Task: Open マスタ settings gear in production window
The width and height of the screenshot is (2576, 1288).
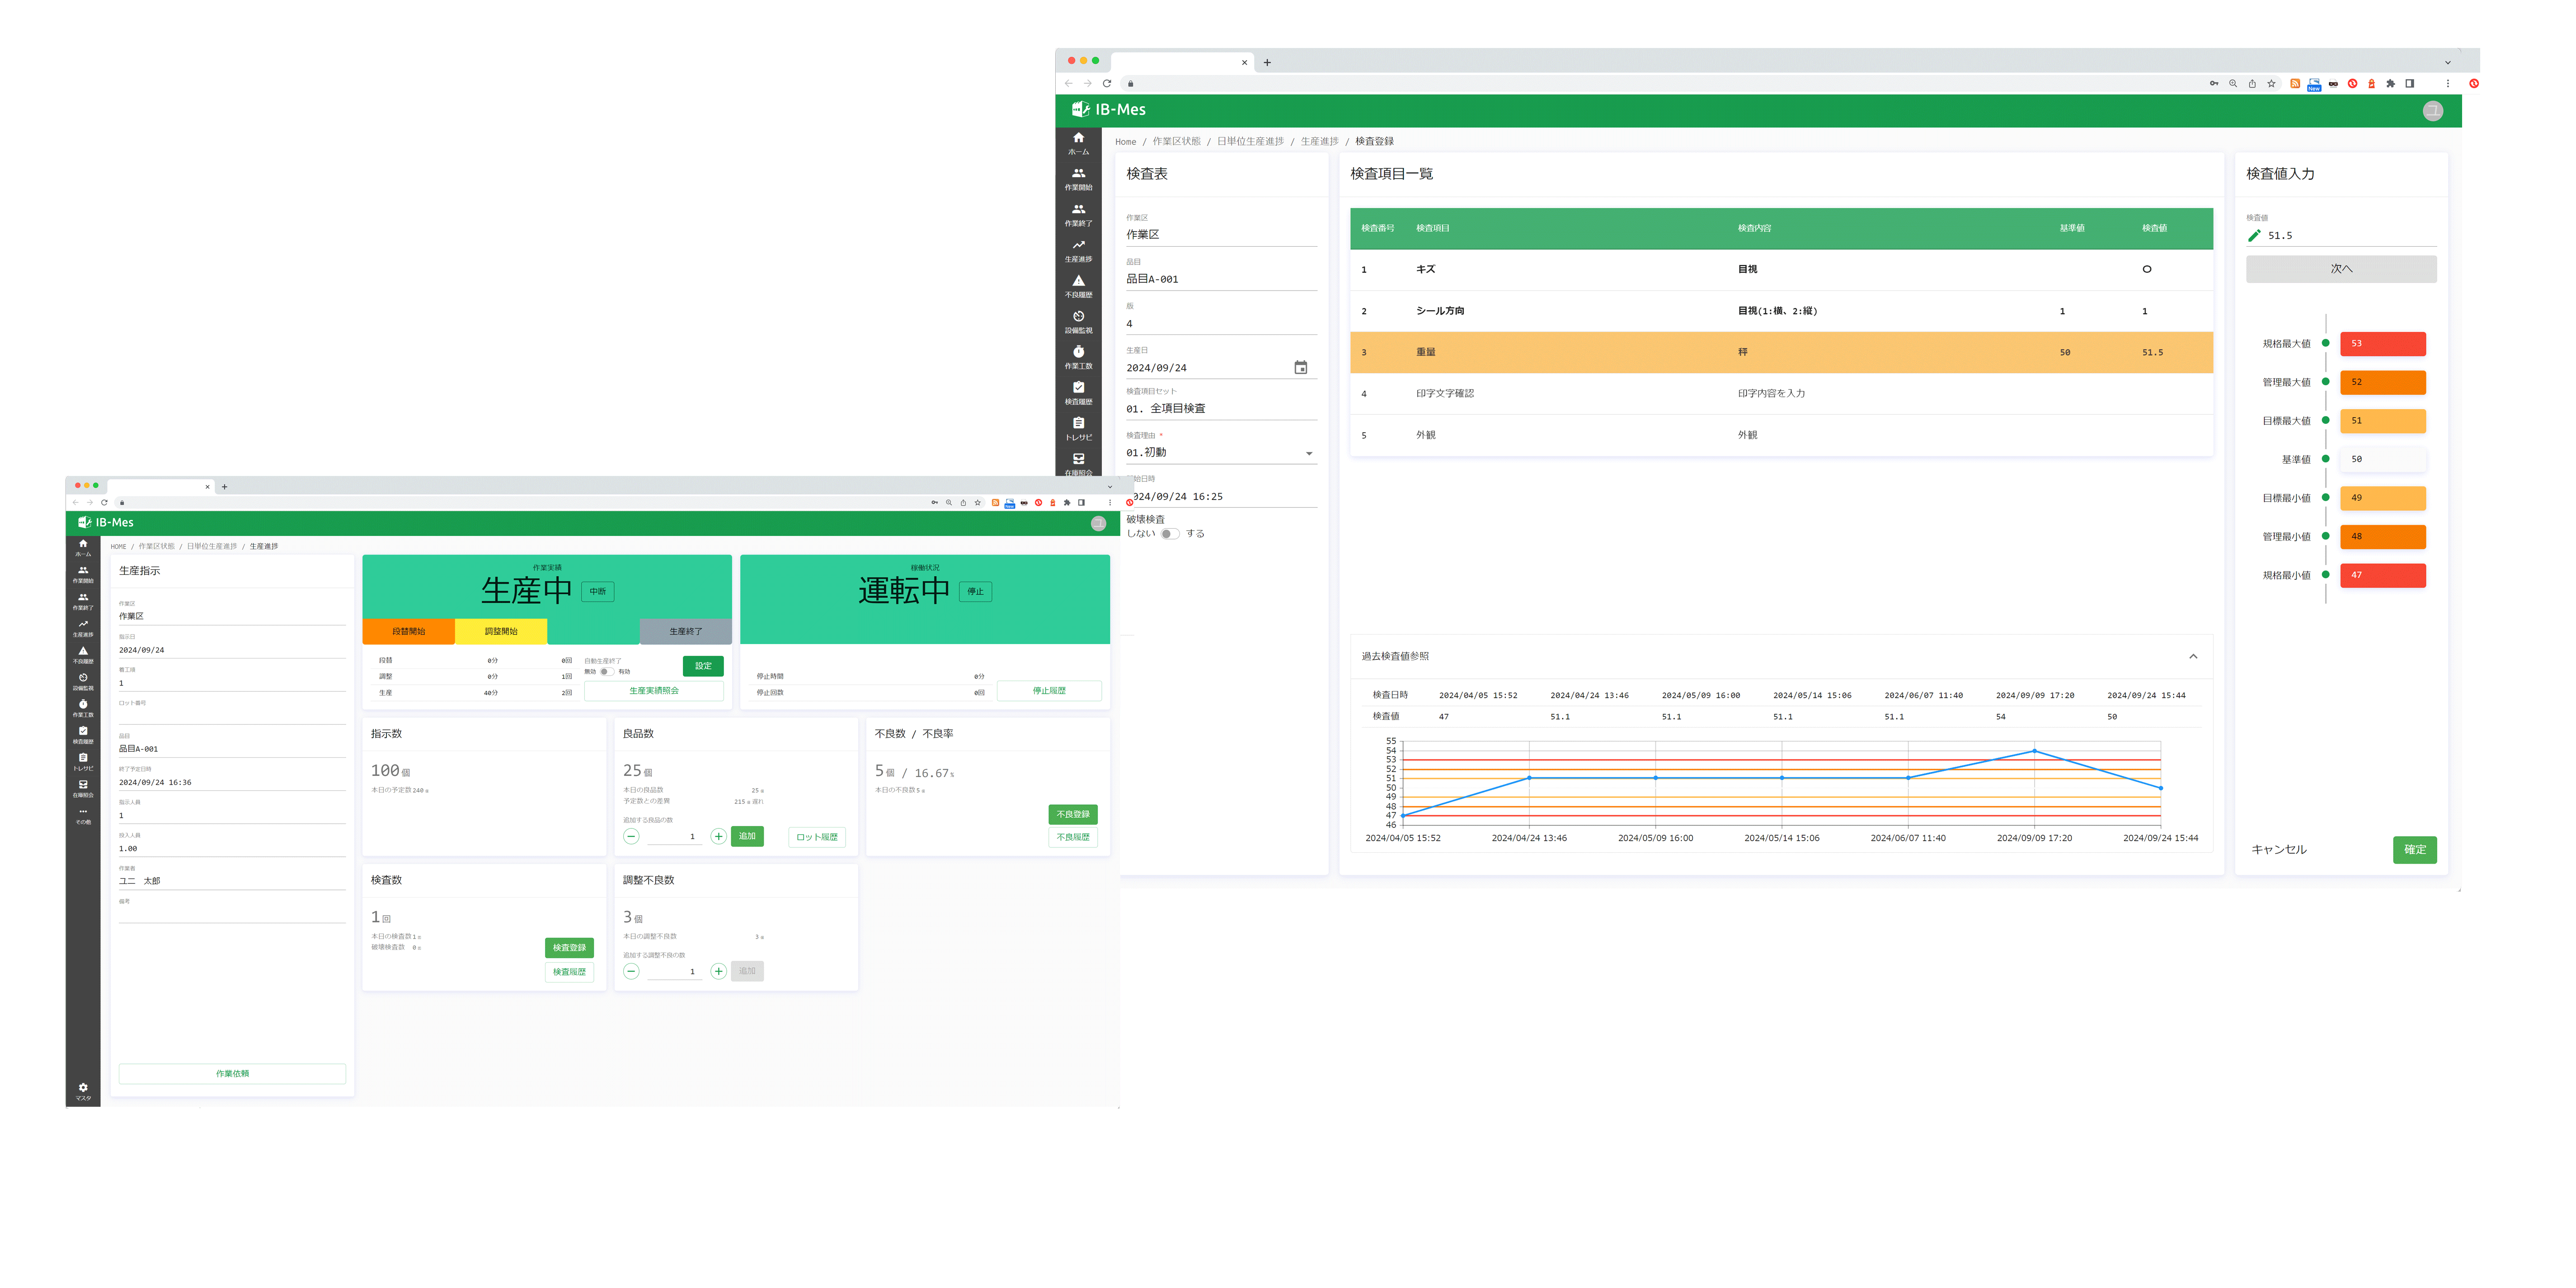Action: click(x=83, y=1091)
